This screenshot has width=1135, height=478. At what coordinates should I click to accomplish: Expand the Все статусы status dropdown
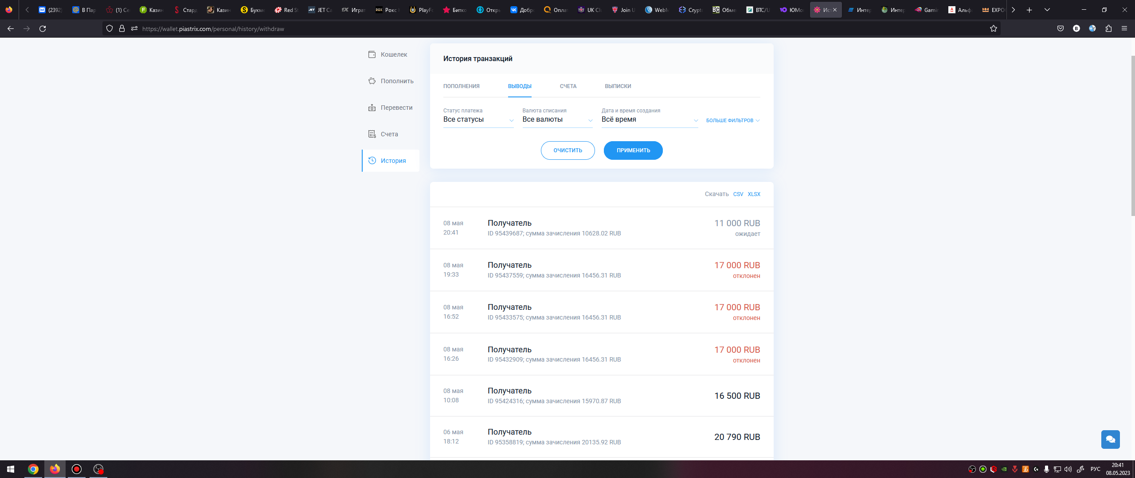(x=478, y=120)
